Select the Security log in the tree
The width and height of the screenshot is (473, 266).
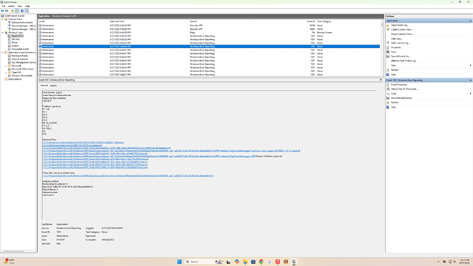point(16,39)
